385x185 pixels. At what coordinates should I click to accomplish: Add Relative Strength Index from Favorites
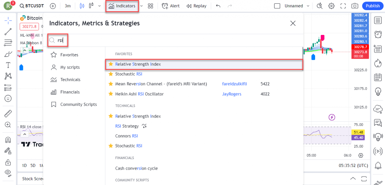[204, 65]
